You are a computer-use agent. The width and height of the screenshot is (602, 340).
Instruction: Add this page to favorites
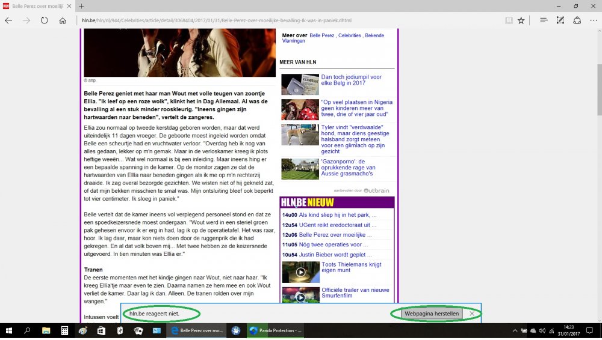pos(521,20)
